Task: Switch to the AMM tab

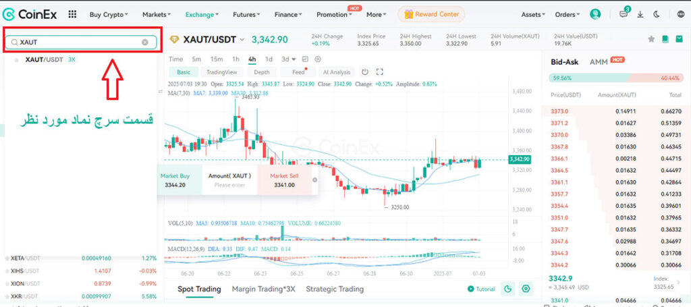Action: tap(599, 62)
